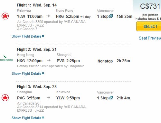Open the Seat Preview link
This screenshot has height=123, width=161.
click(150, 38)
